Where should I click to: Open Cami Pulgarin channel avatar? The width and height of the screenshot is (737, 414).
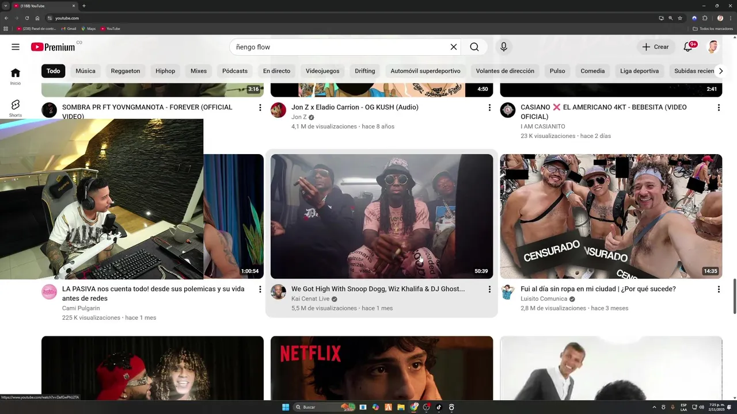point(49,292)
